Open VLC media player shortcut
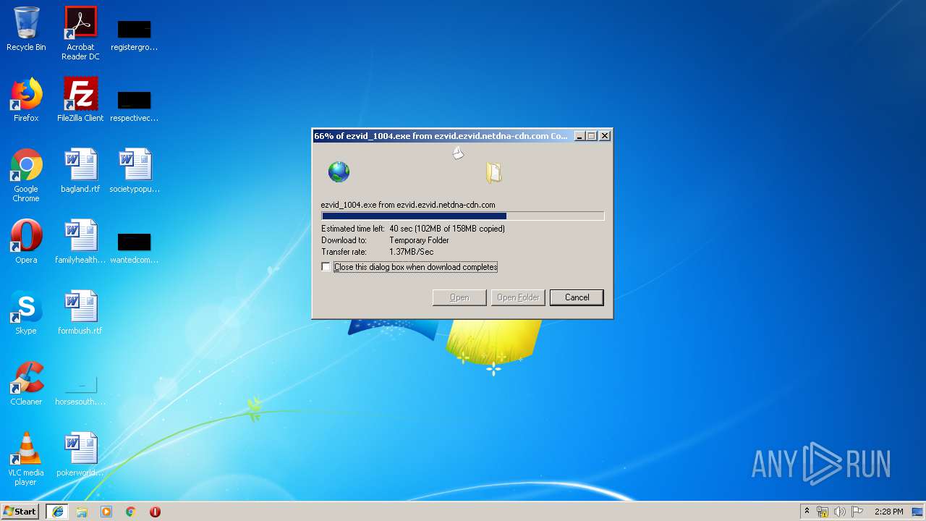This screenshot has width=926, height=521. [x=26, y=459]
